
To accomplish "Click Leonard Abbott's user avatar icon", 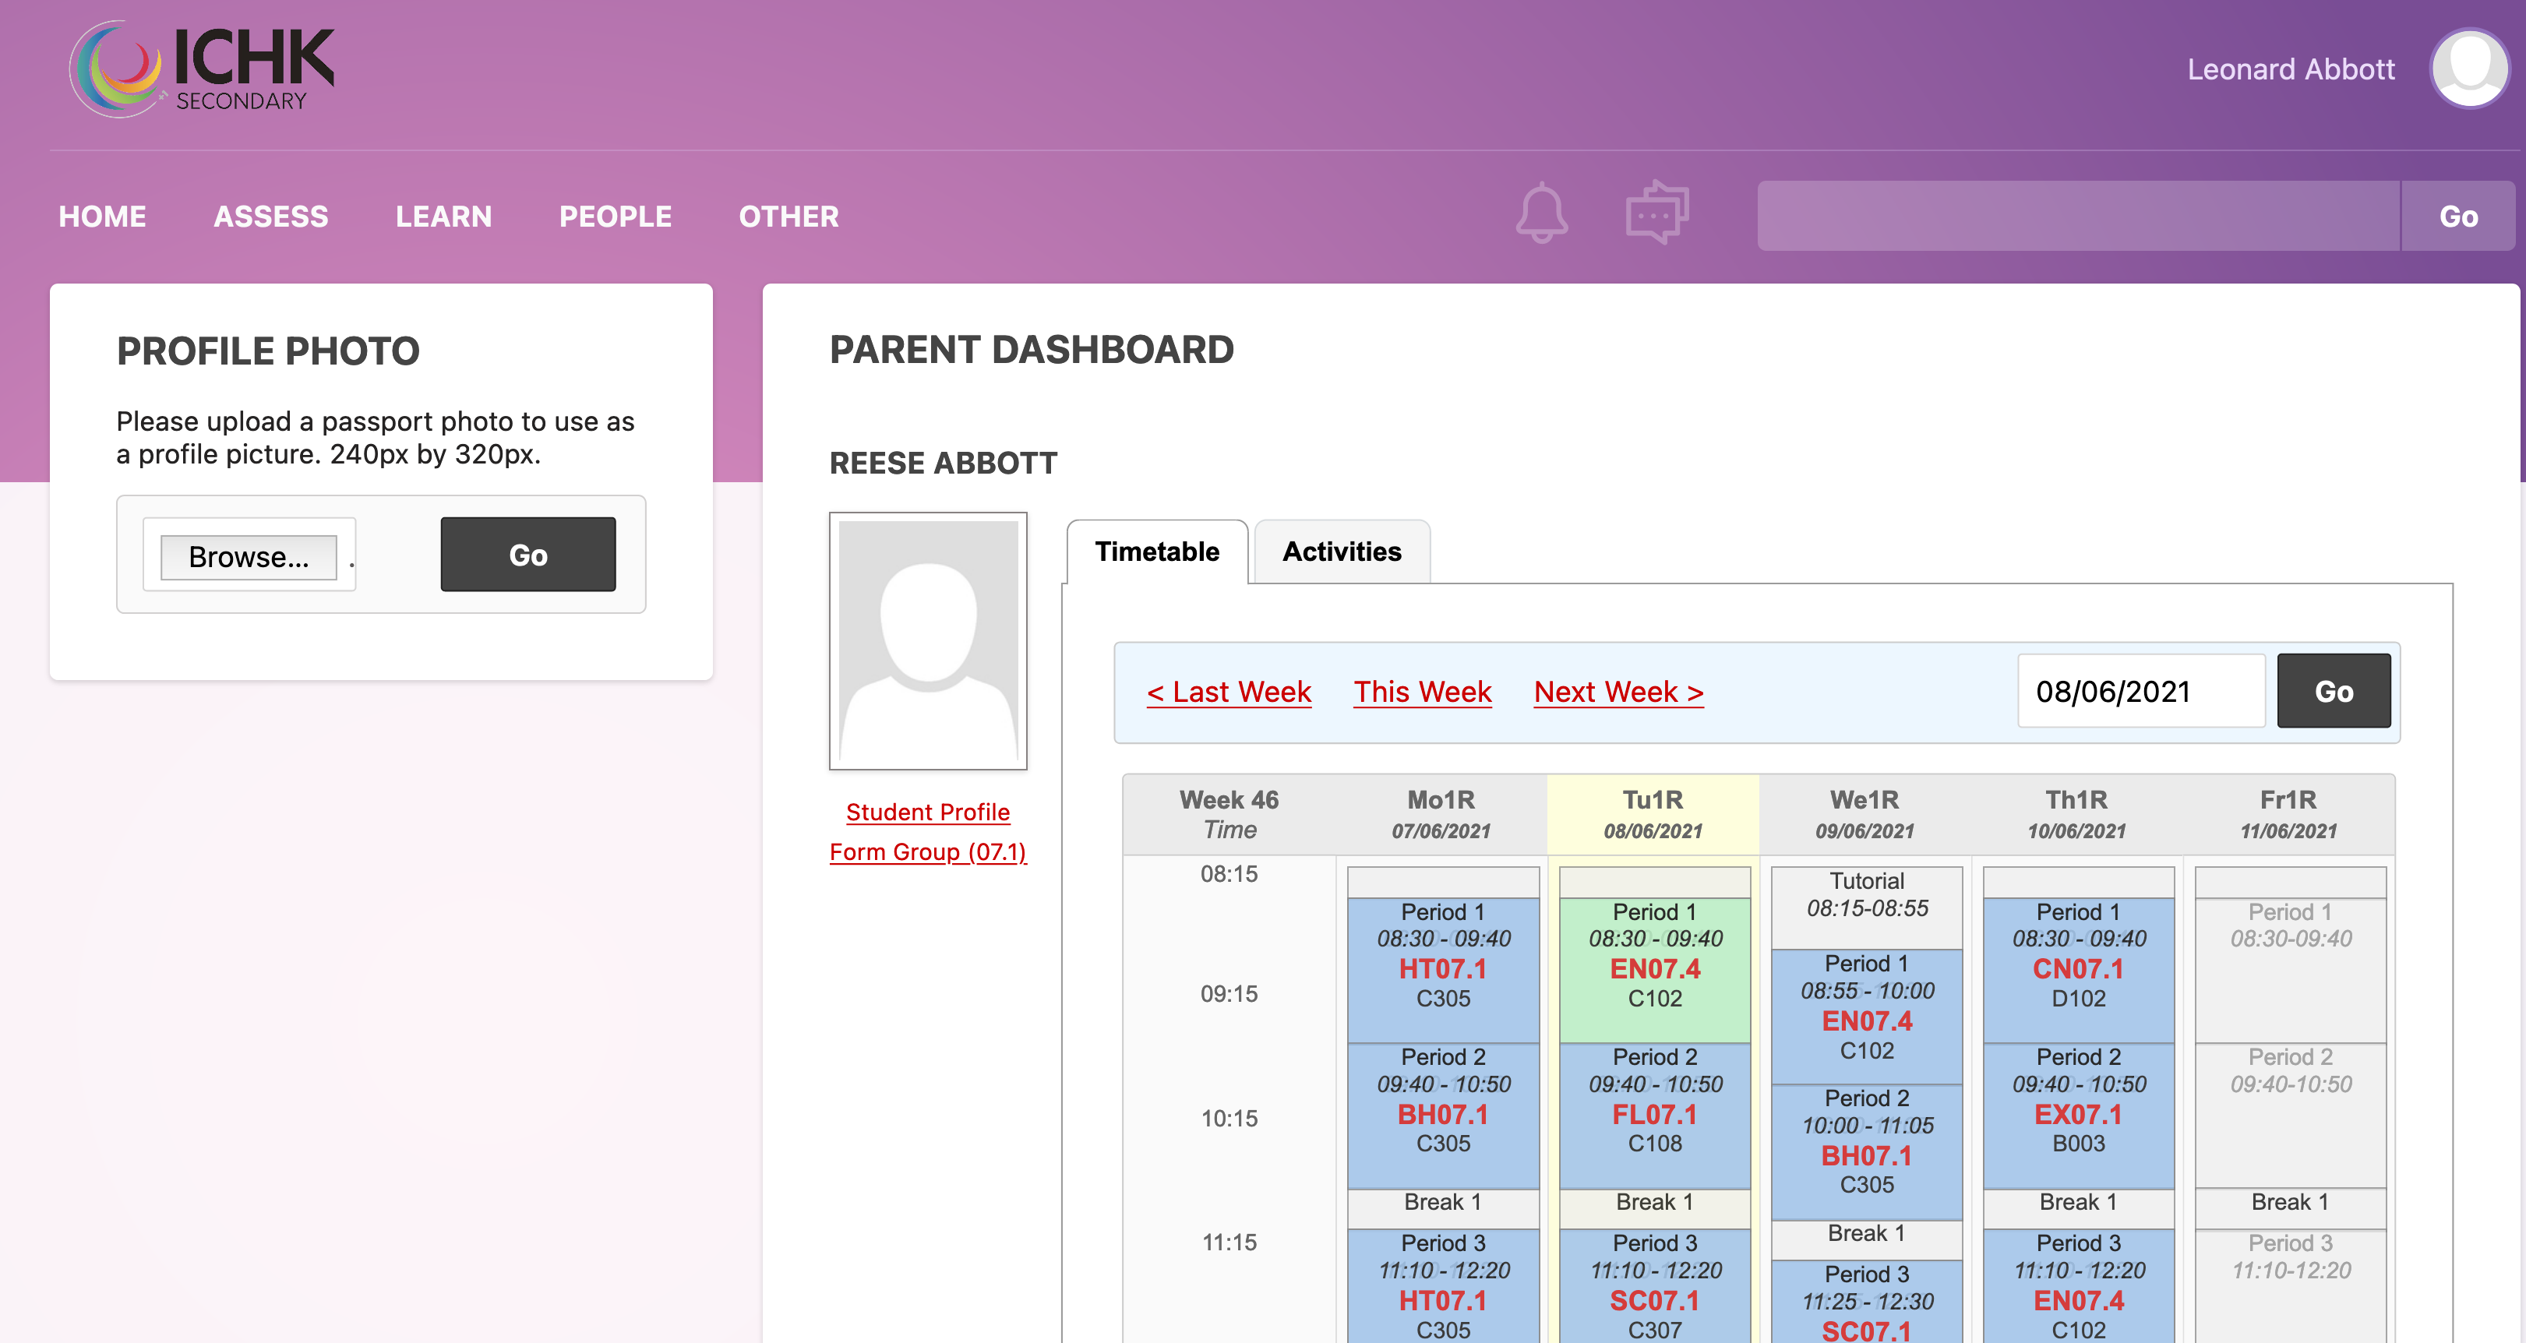I will coord(2468,69).
